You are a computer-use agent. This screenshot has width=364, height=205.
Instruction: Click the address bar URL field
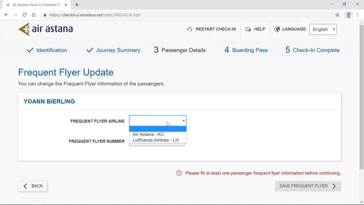(x=188, y=15)
